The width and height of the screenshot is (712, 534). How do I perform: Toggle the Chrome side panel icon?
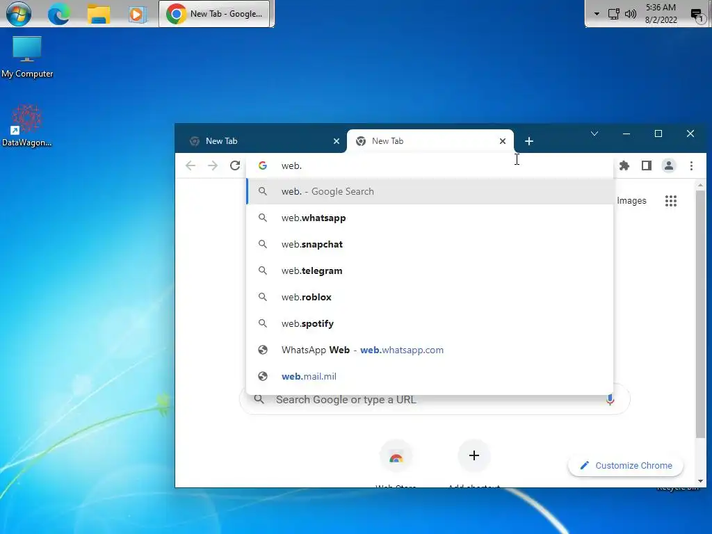pos(647,165)
